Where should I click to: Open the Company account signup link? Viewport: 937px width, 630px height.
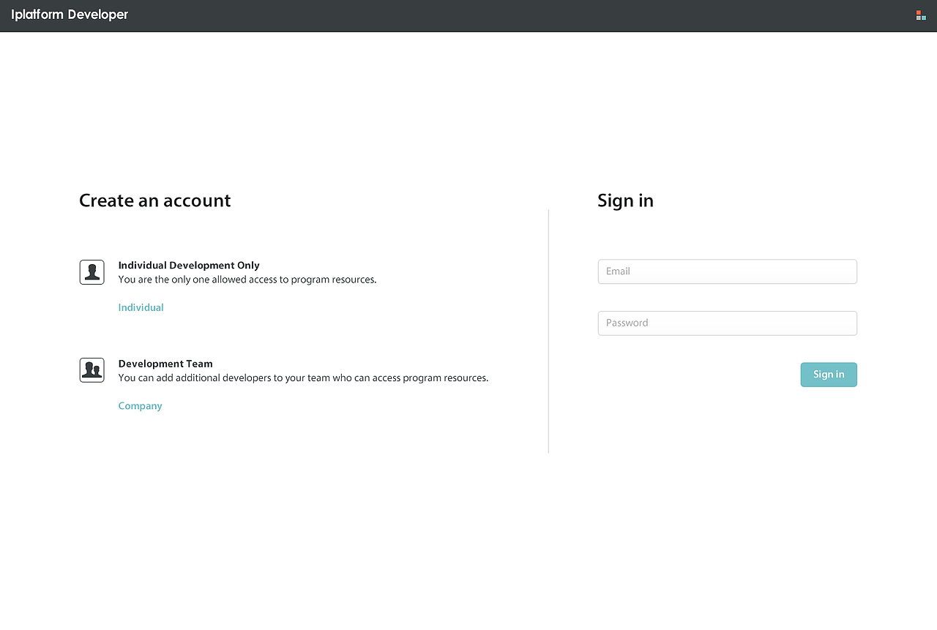pos(140,406)
